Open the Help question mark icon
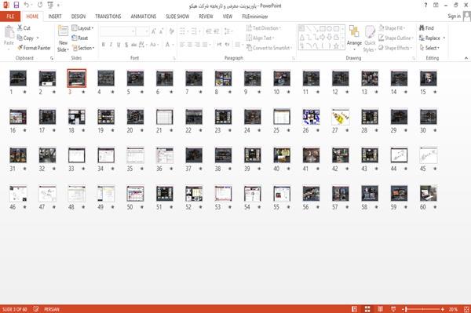Image resolution: width=471 pixels, height=313 pixels. (425, 5)
